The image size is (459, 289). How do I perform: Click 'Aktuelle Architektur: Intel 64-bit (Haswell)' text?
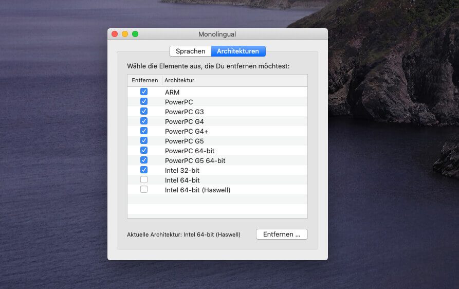pos(183,234)
